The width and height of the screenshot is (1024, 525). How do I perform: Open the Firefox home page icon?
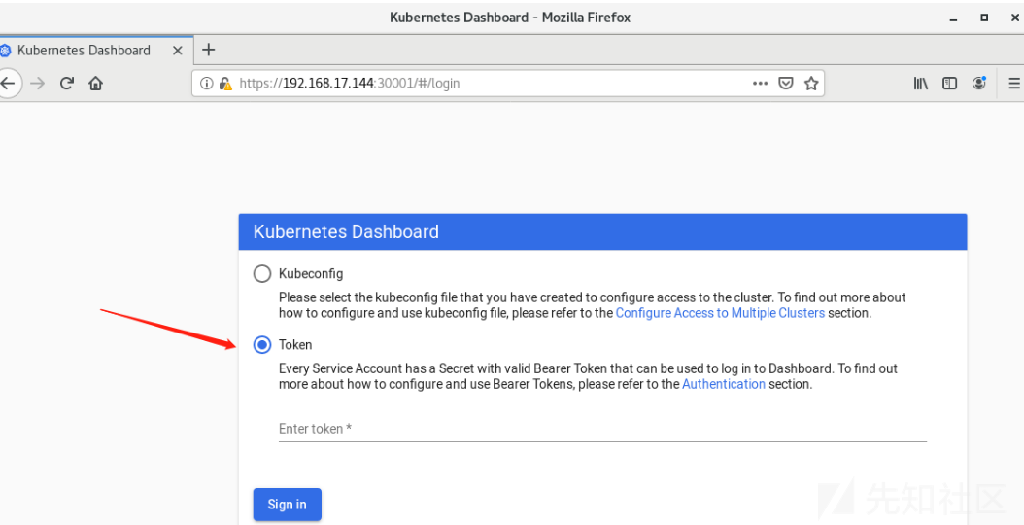pos(96,83)
